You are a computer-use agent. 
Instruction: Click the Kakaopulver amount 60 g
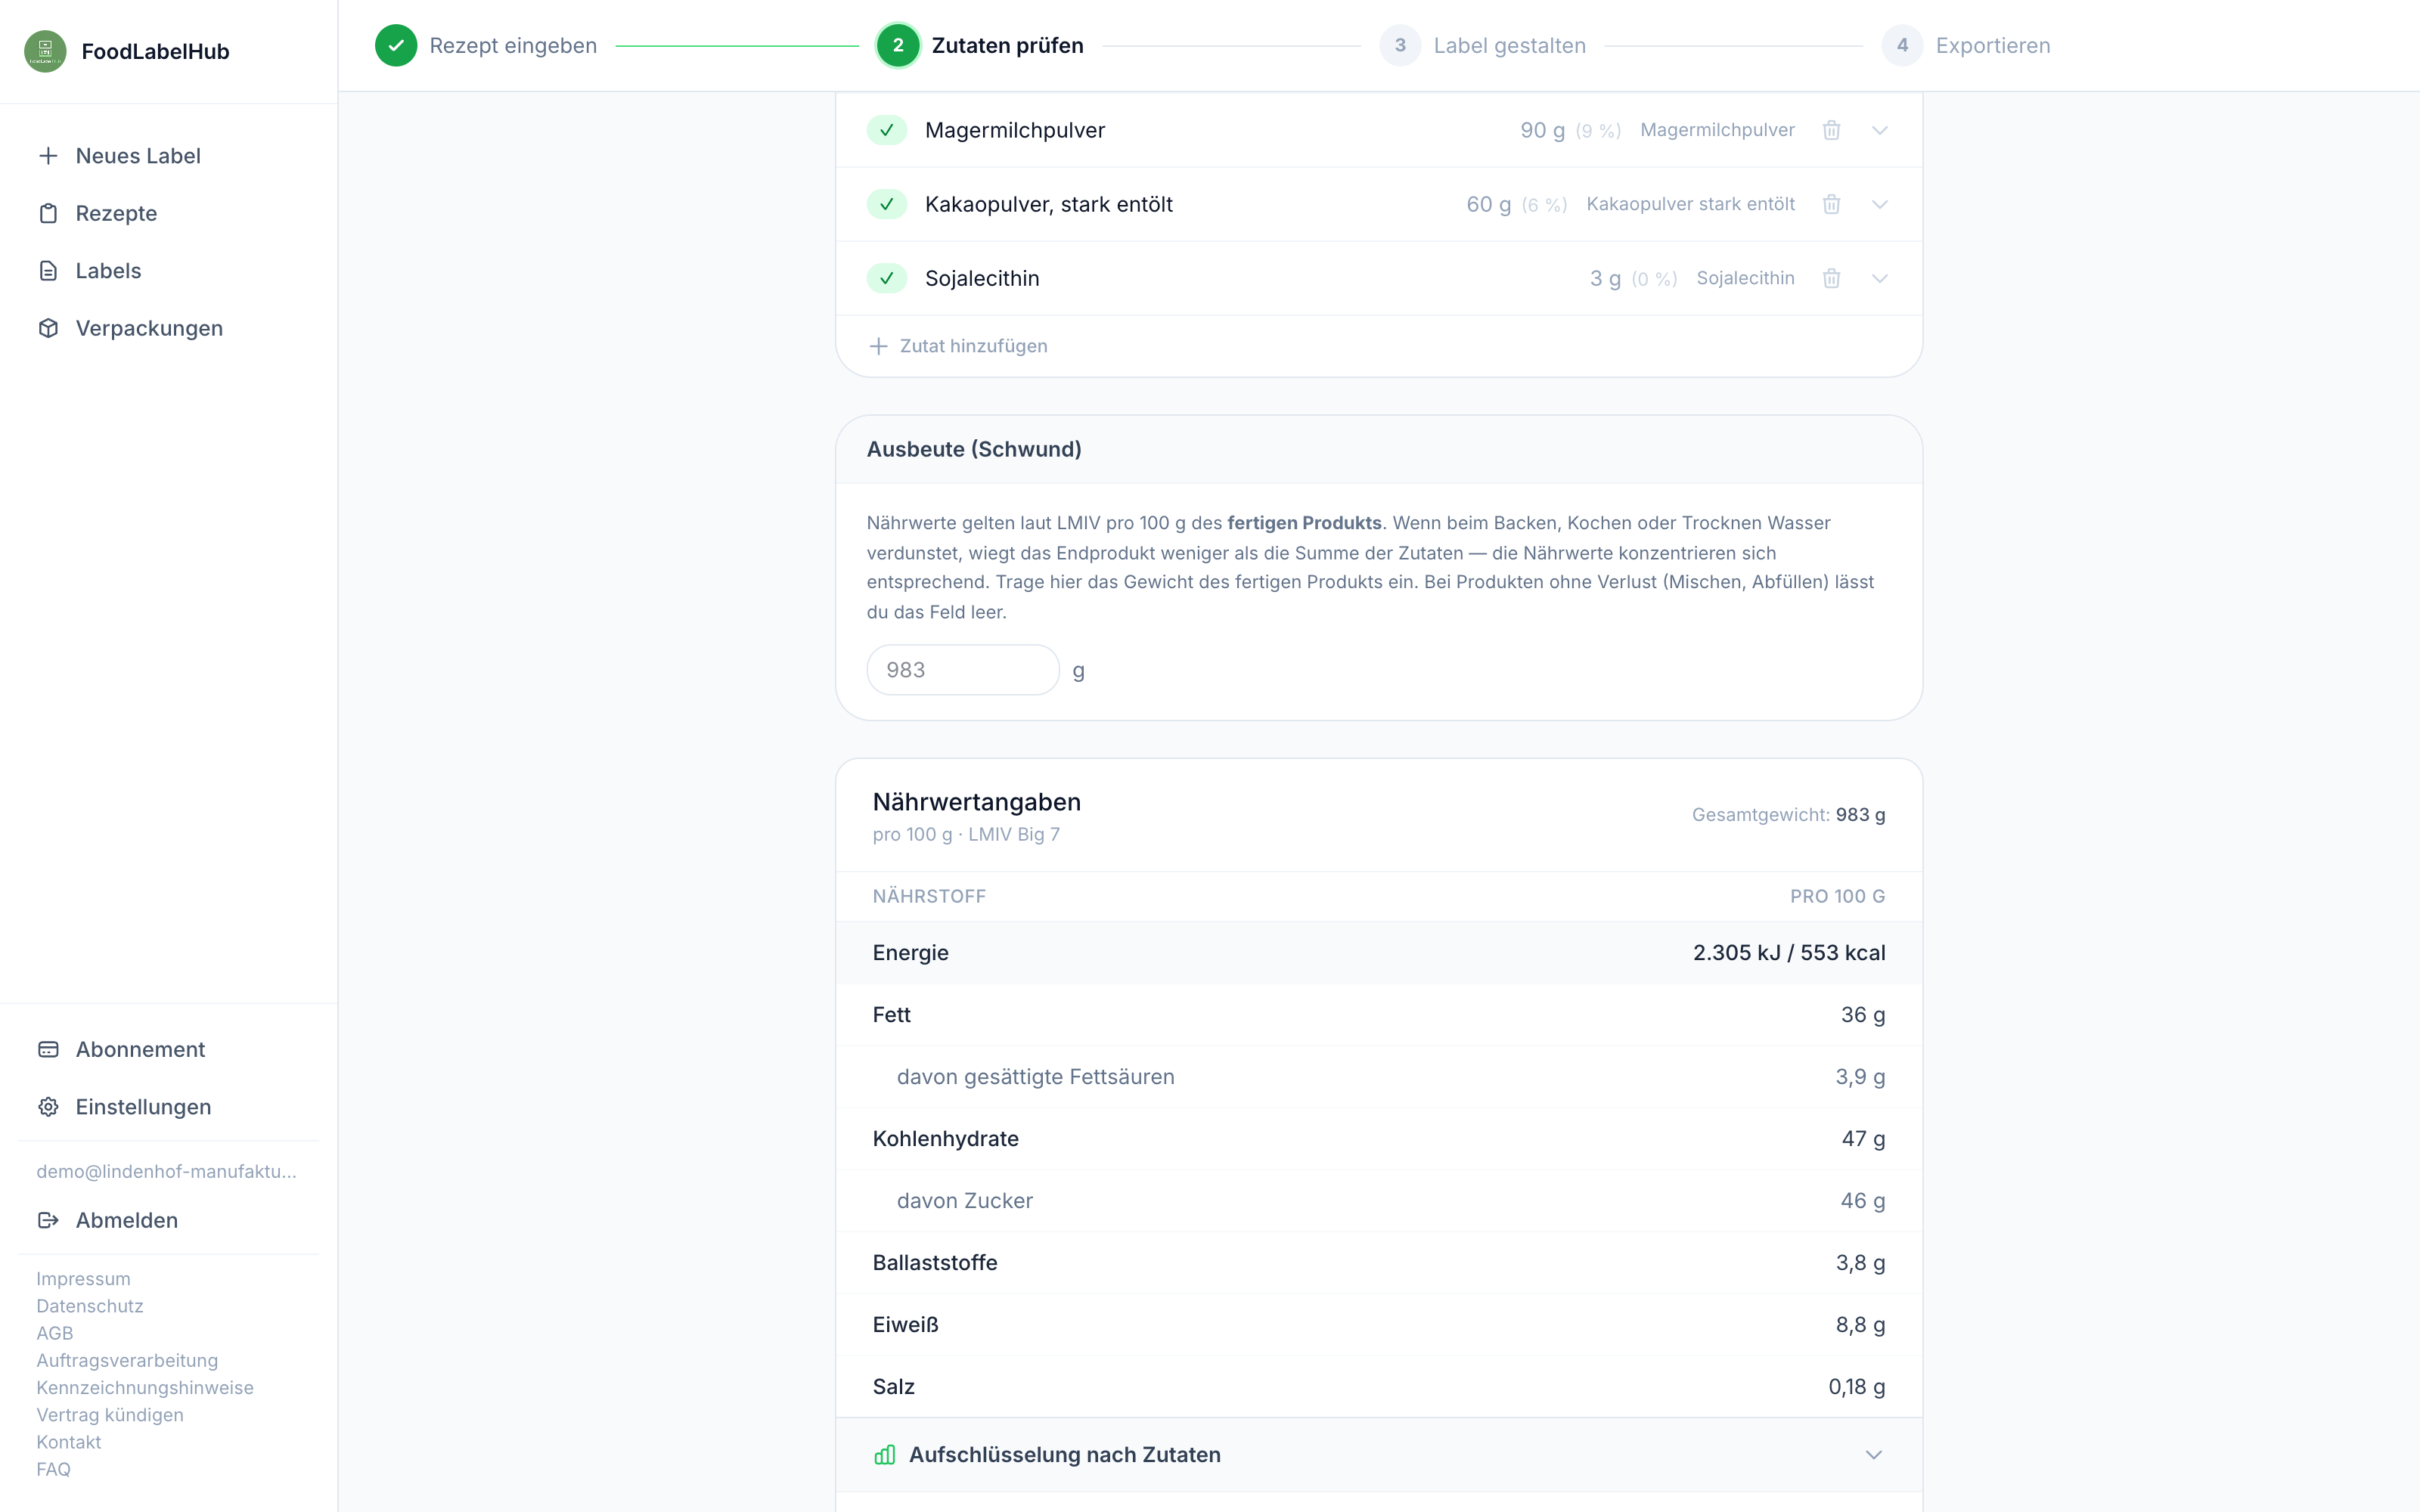tap(1488, 204)
